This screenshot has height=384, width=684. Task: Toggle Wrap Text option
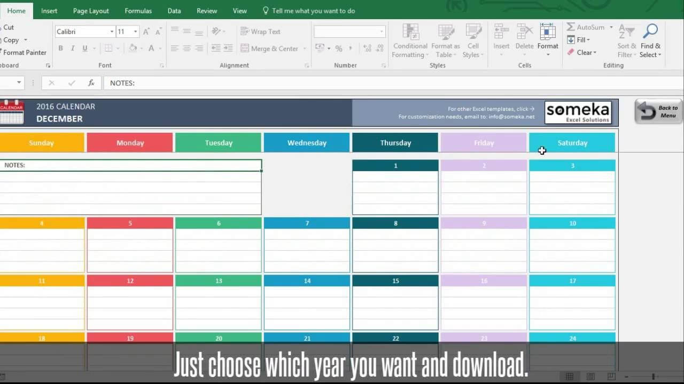[260, 31]
